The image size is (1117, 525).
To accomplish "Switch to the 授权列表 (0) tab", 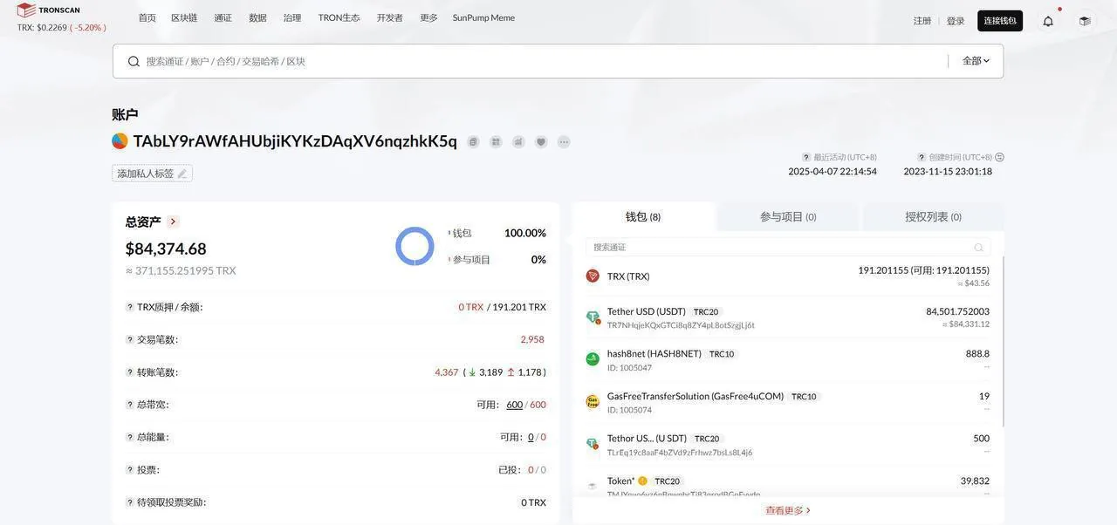I will click(x=933, y=216).
